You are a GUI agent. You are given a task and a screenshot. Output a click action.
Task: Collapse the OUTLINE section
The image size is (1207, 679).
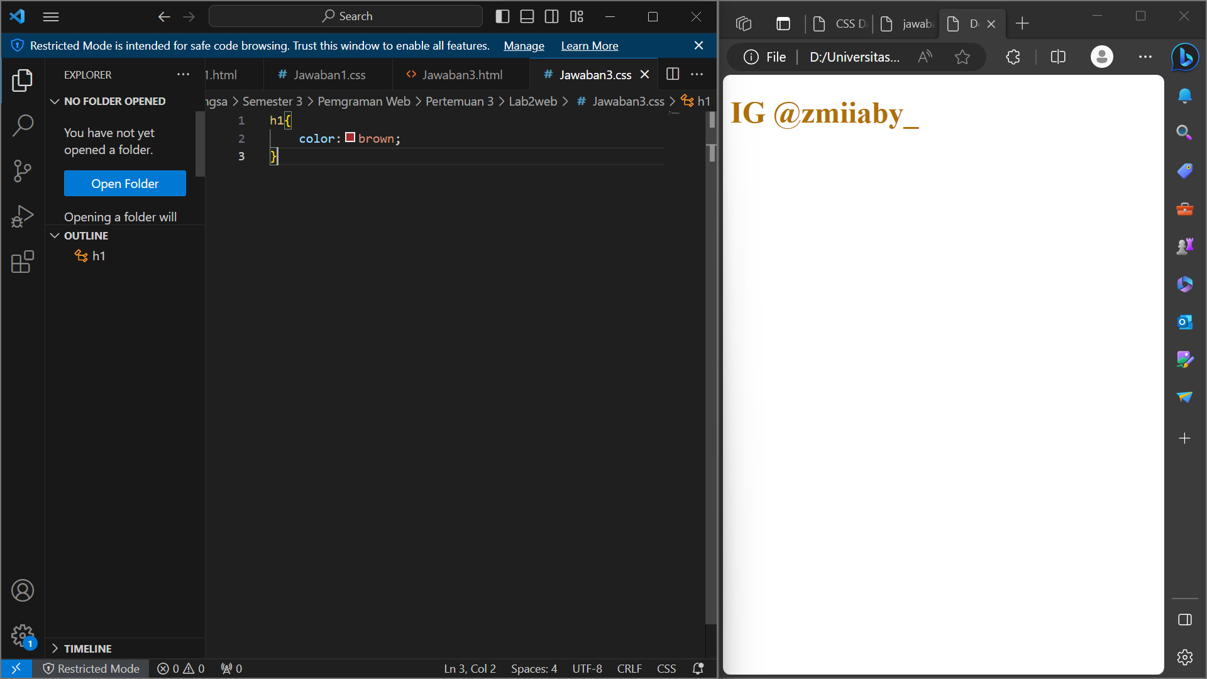54,235
